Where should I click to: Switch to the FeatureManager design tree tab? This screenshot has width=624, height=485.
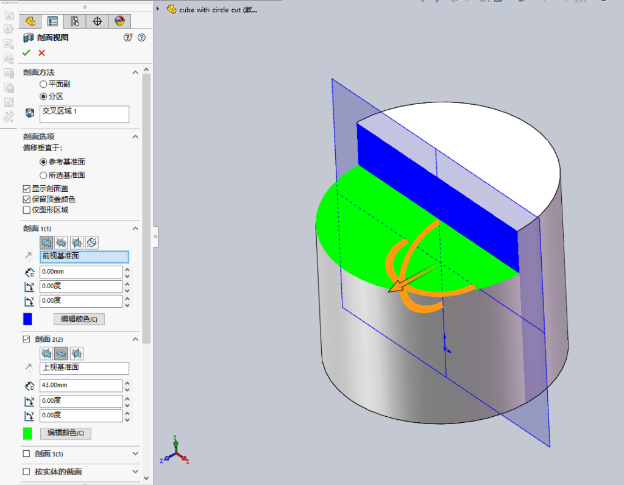(x=30, y=21)
